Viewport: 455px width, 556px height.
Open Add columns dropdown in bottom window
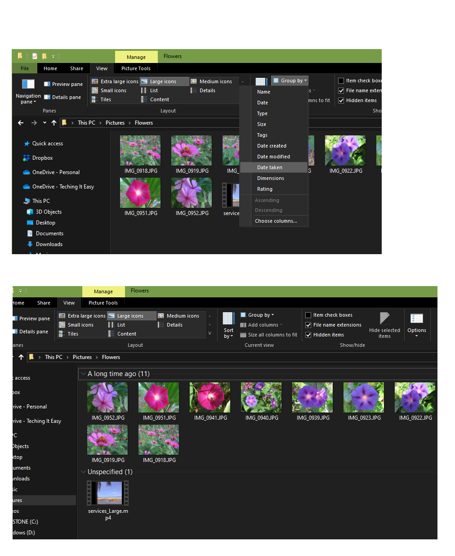[x=261, y=325]
